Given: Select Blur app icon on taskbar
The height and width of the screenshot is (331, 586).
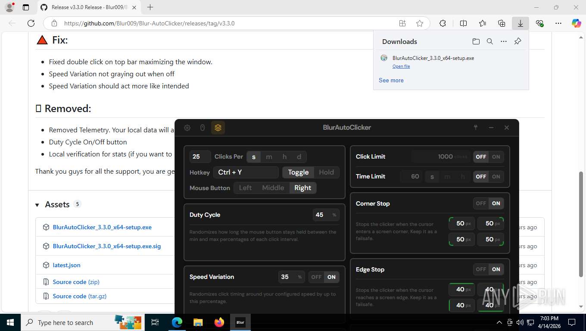Looking at the screenshot, I should (x=240, y=322).
